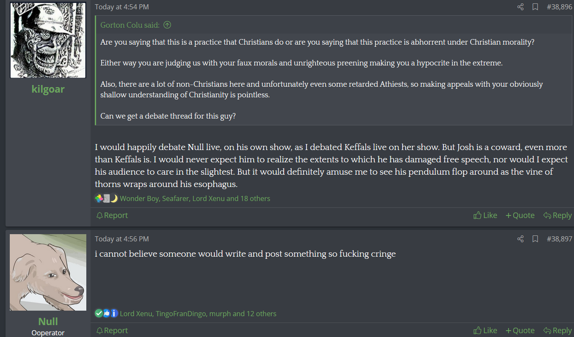Jump to Gorton Colu's quoted post arrow

point(168,25)
